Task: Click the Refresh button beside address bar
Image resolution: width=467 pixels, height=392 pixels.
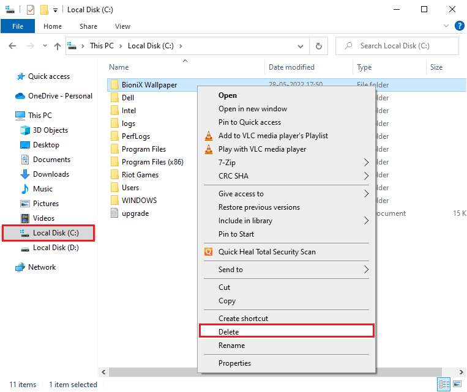Action: [318, 46]
